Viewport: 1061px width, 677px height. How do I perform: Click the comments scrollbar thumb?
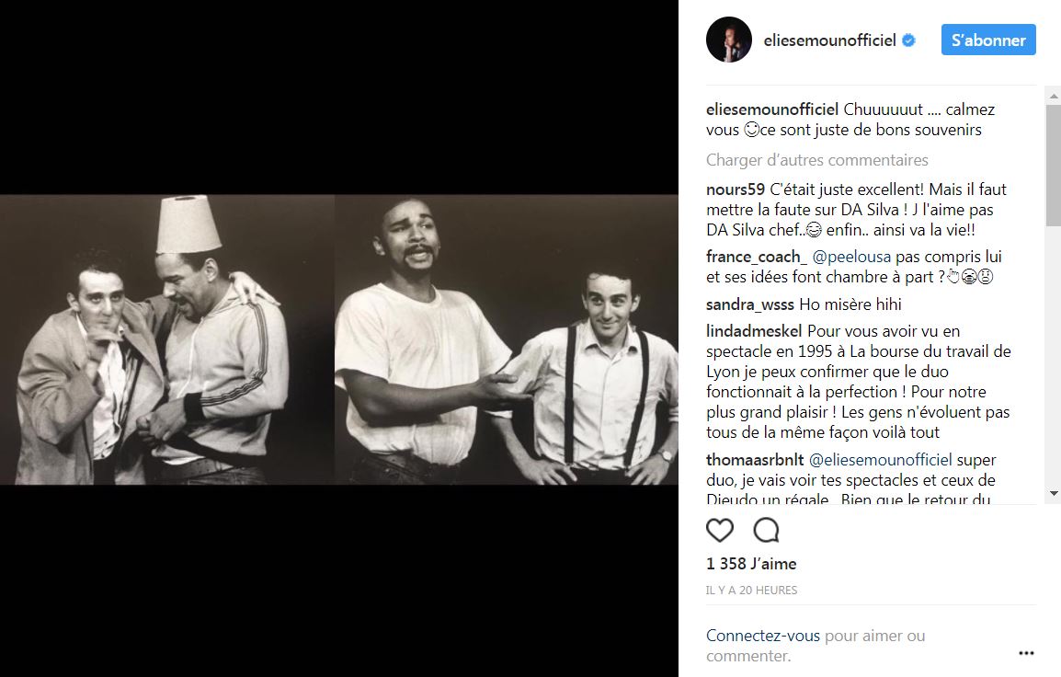(x=1053, y=166)
